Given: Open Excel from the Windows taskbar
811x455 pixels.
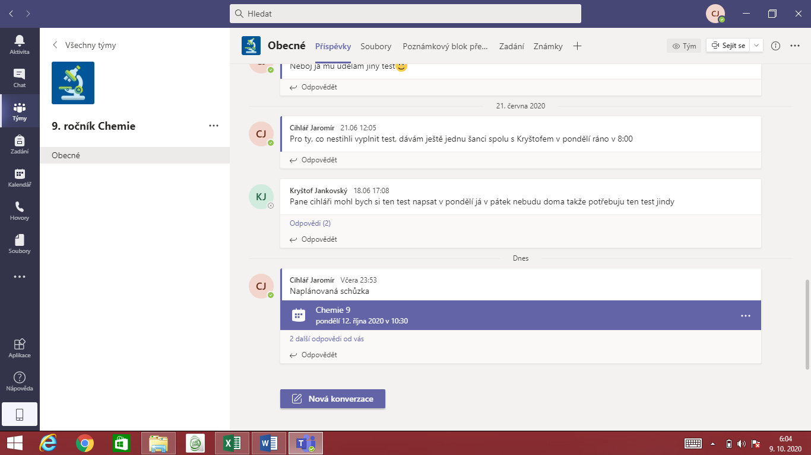Looking at the screenshot, I should coord(232,443).
